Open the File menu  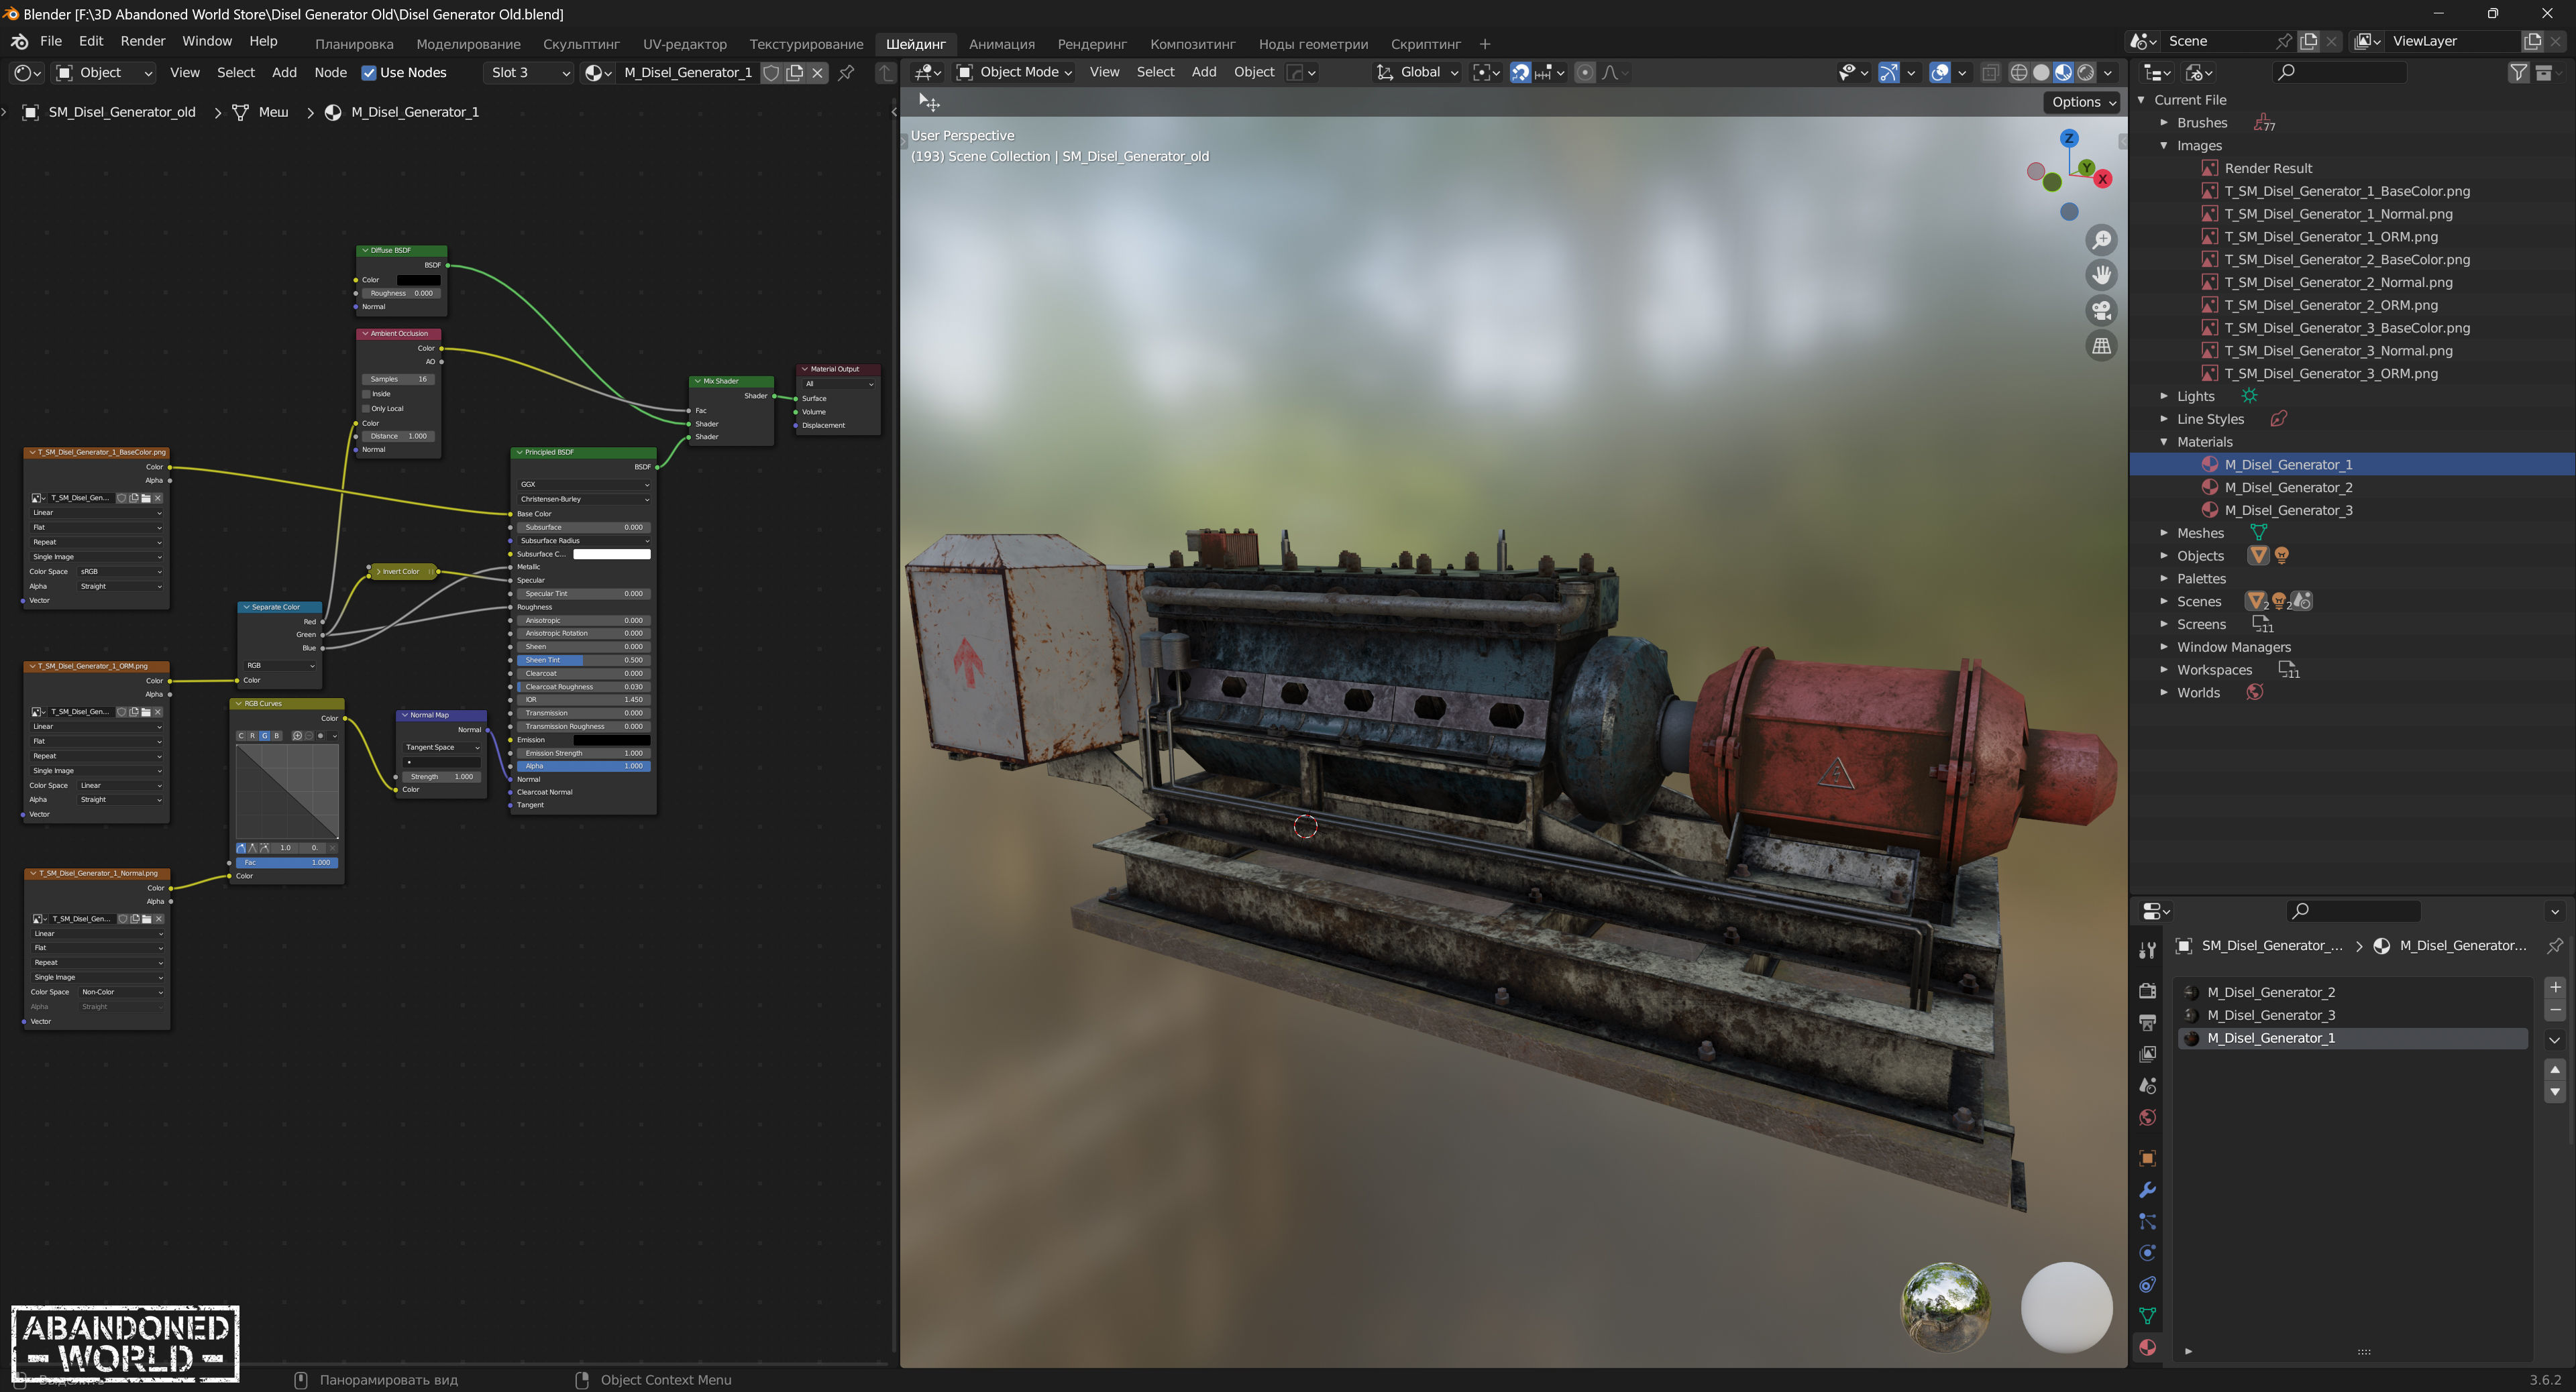click(51, 41)
